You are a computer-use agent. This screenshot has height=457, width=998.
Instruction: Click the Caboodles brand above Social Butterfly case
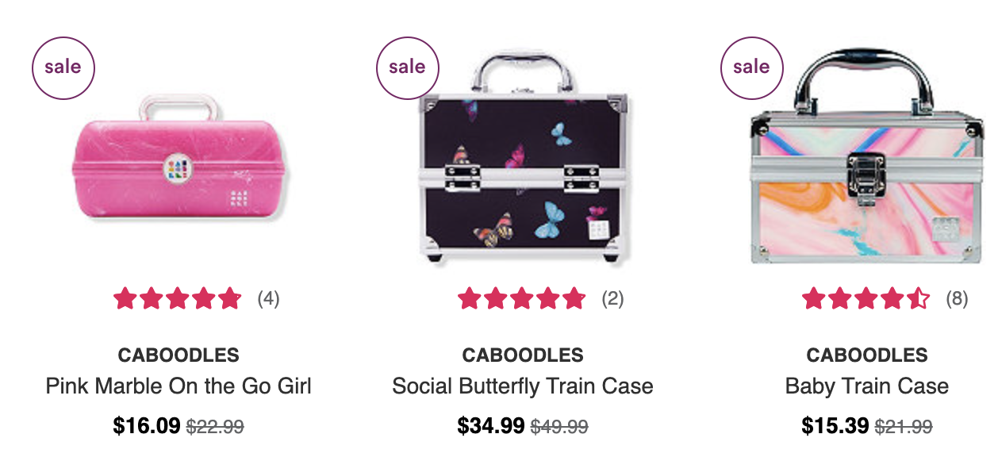click(523, 355)
